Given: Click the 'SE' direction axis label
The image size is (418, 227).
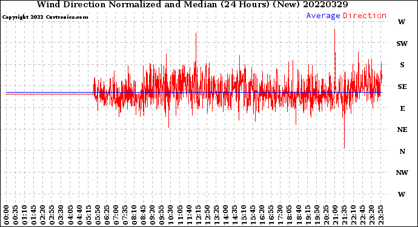Looking at the screenshot, I should point(402,87).
